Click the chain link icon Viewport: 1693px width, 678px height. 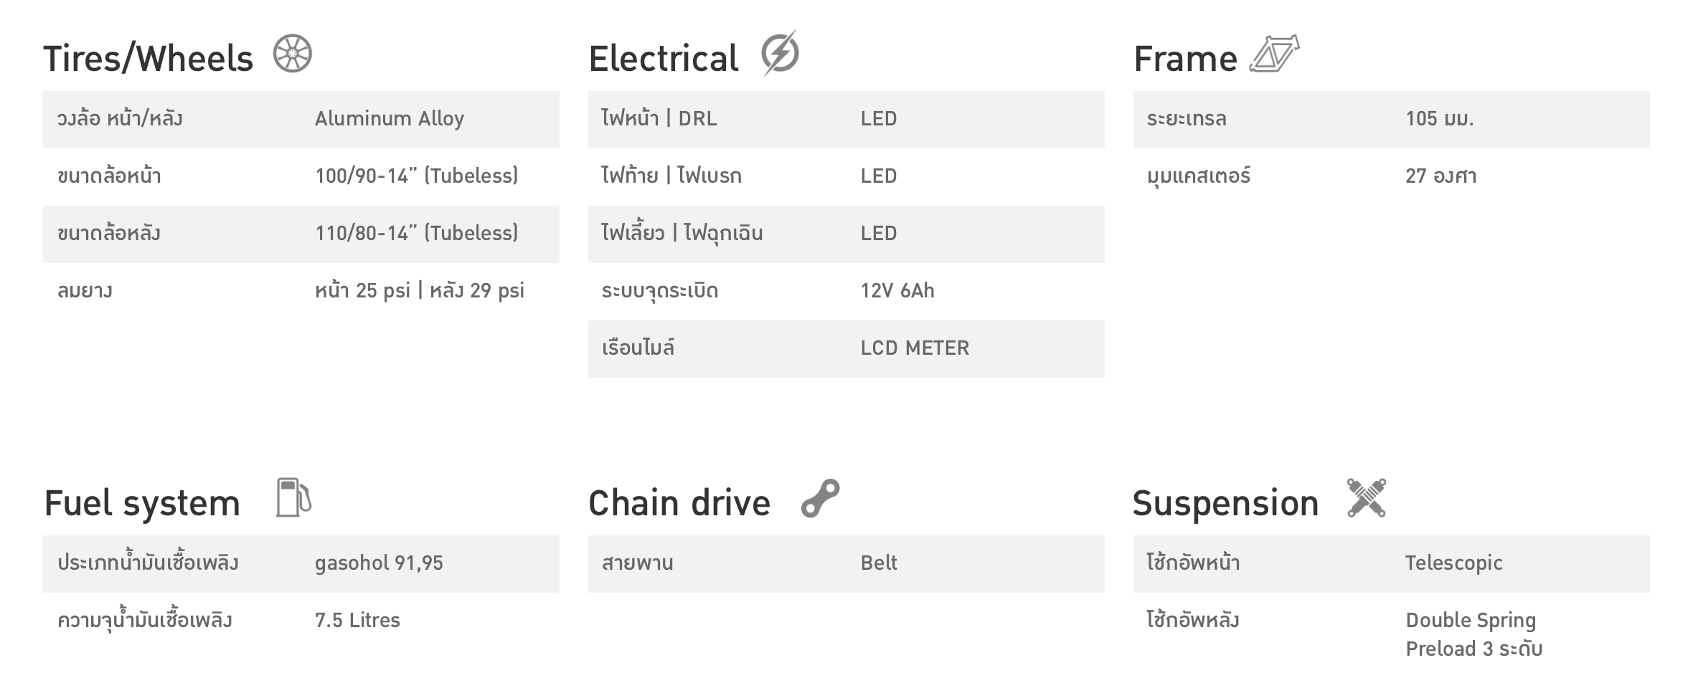(821, 498)
